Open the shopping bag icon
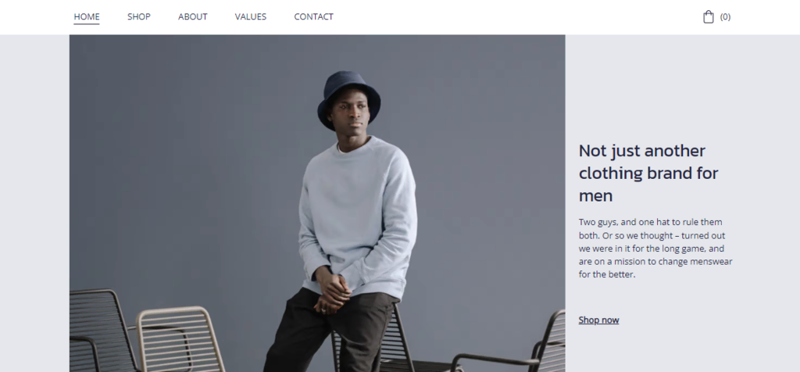Viewport: 800px width, 372px height. click(x=708, y=17)
